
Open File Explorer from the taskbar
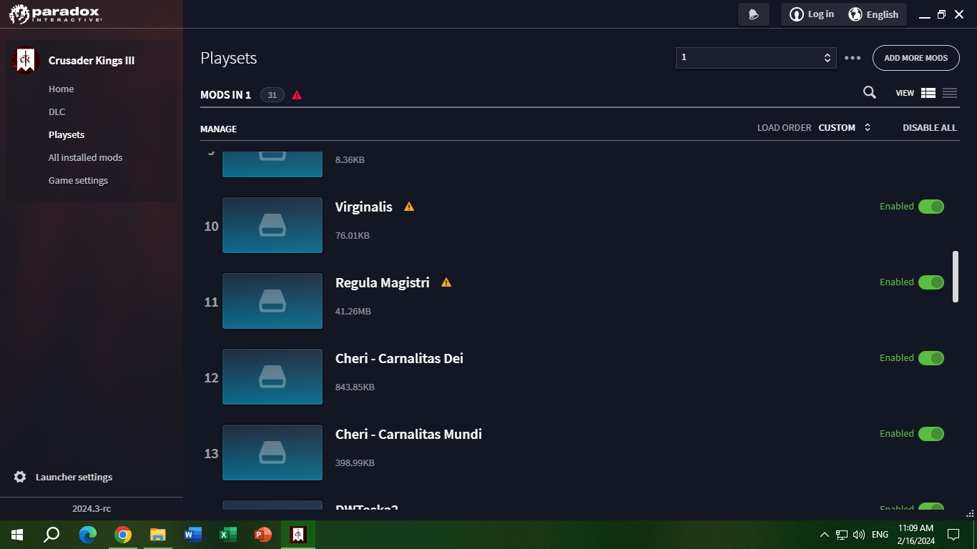click(158, 535)
